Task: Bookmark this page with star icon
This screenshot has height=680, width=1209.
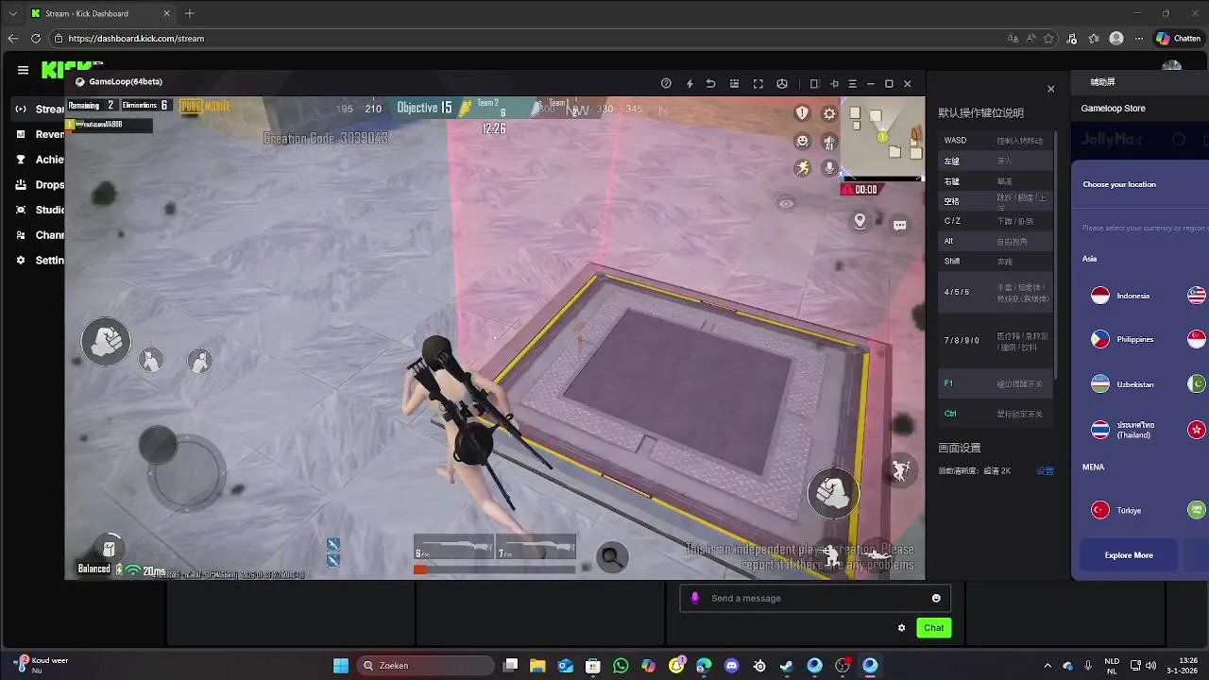Action: (1048, 39)
